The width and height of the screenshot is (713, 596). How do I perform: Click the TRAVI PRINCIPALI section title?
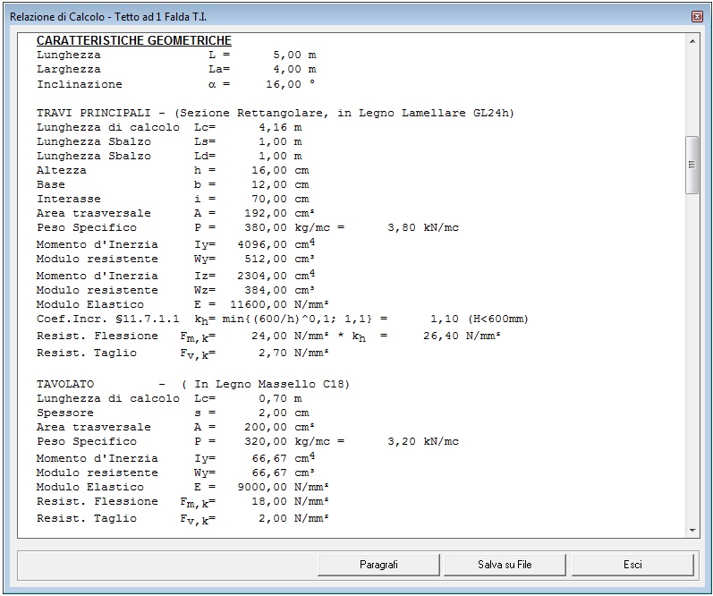tap(276, 113)
